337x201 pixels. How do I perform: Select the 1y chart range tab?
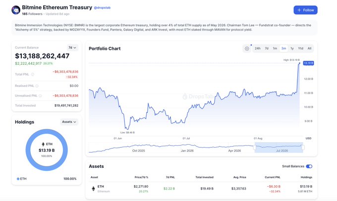click(x=292, y=48)
